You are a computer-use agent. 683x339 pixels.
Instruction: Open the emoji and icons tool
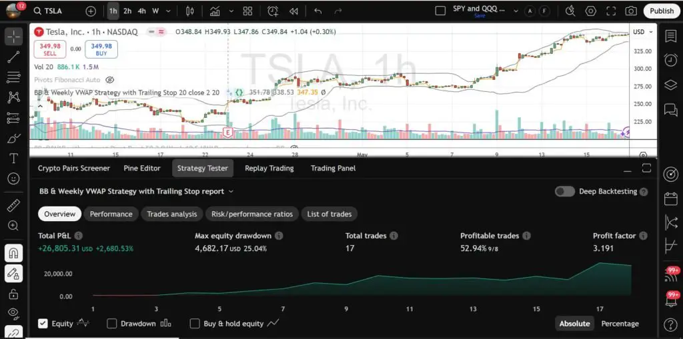pos(13,178)
